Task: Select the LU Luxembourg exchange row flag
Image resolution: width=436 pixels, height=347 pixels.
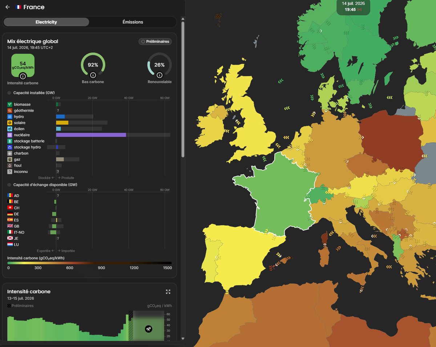Action: [x=10, y=244]
